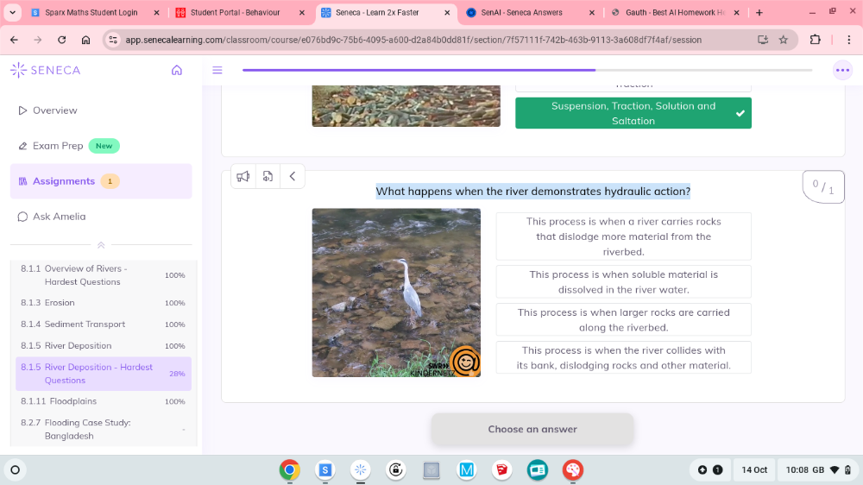The image size is (863, 485).
Task: Select answer about soluble material dissolved
Action: tap(623, 281)
